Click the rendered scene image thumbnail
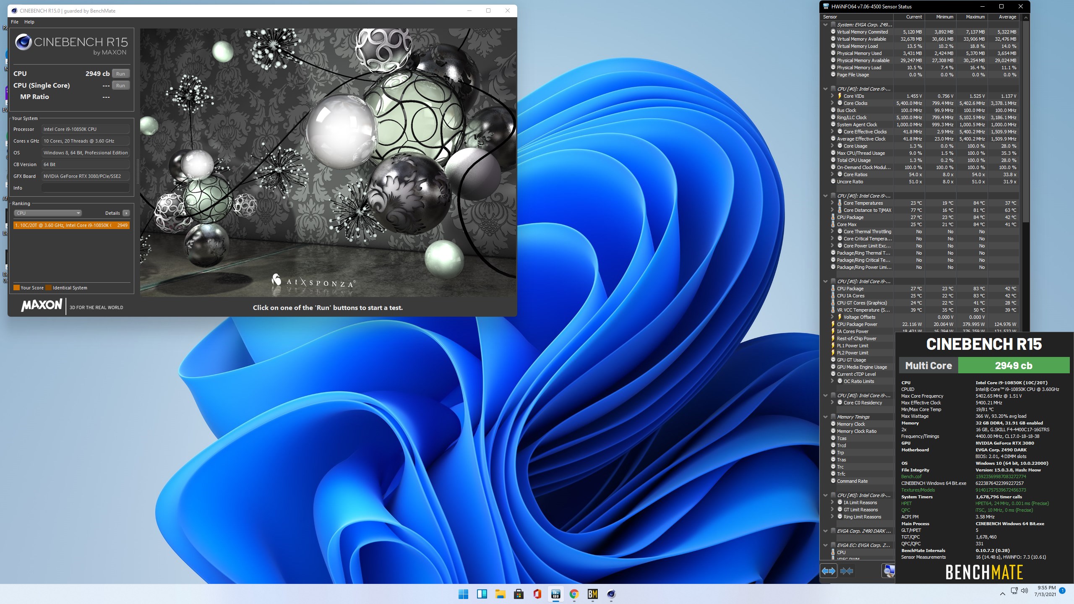Viewport: 1074px width, 604px height. point(328,163)
